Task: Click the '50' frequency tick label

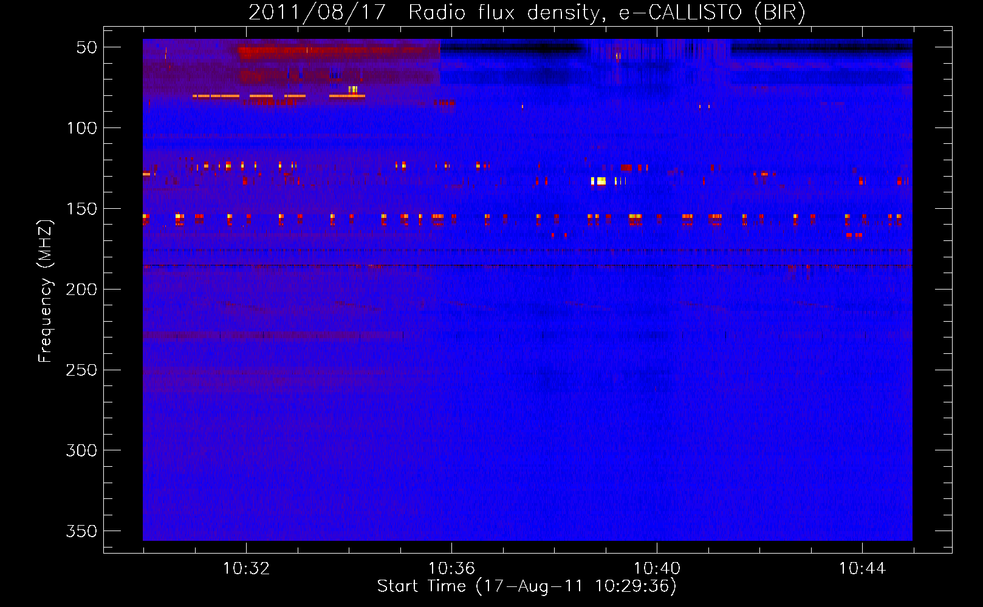Action: click(87, 47)
